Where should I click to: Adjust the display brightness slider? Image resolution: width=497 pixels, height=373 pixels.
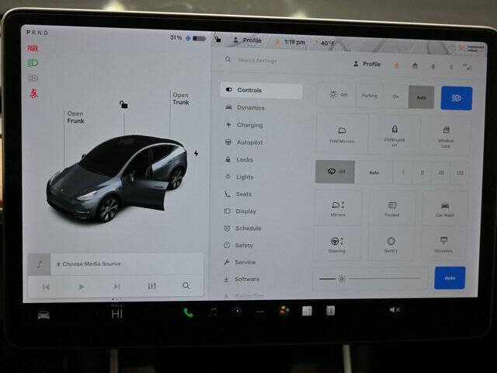point(370,279)
